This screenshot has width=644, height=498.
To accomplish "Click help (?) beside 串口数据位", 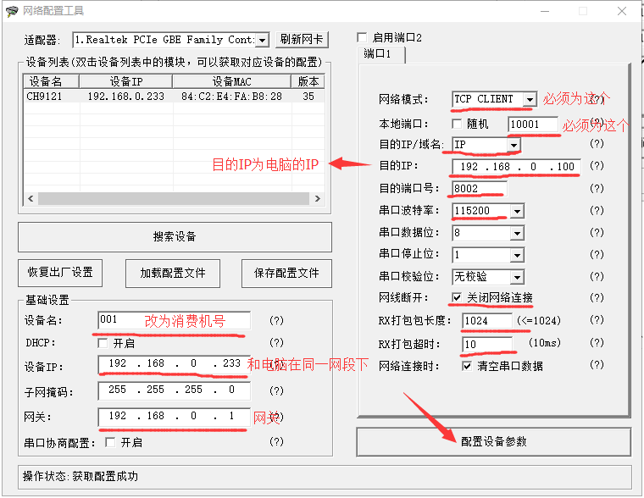I will [x=597, y=232].
